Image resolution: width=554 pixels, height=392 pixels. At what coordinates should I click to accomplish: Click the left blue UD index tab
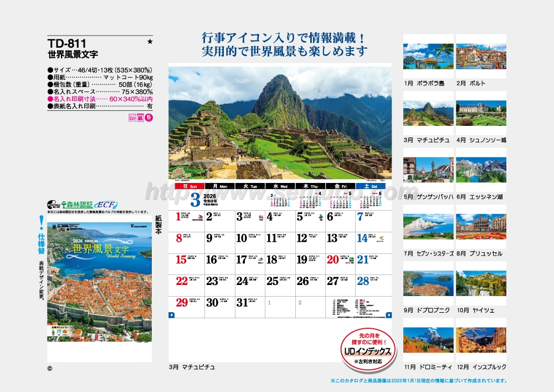(x=171, y=315)
